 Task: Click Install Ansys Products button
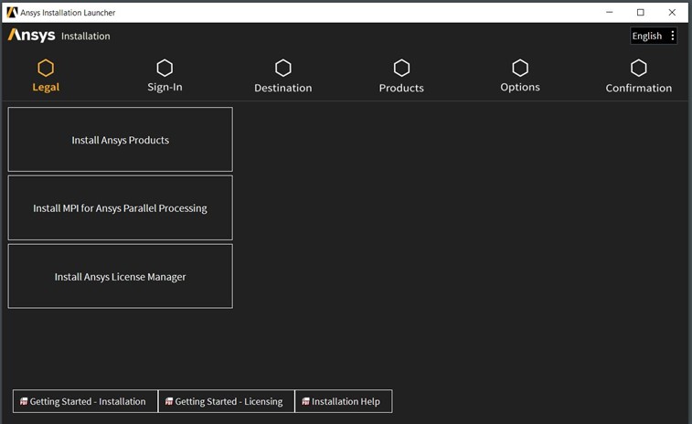point(120,140)
